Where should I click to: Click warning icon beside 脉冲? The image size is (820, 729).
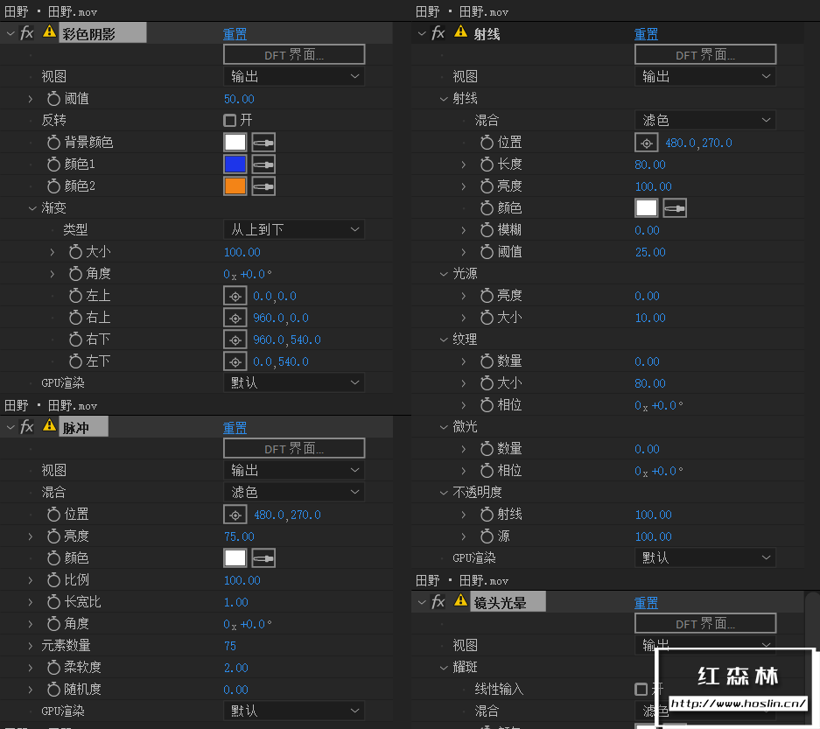(49, 425)
